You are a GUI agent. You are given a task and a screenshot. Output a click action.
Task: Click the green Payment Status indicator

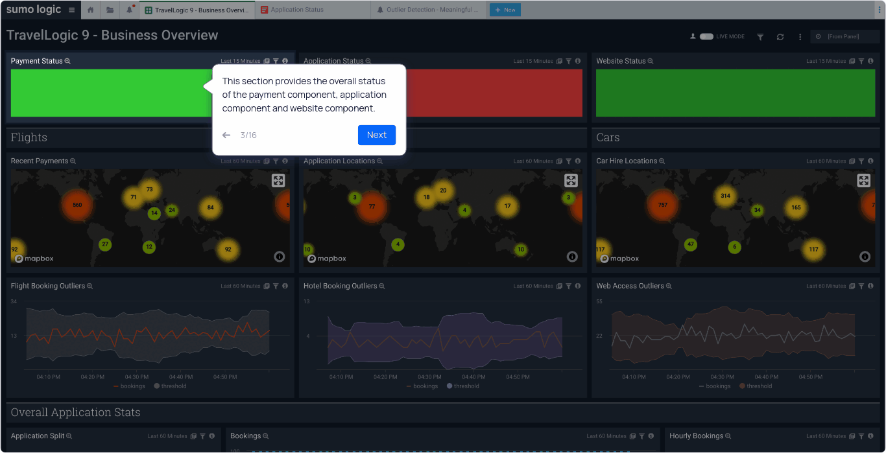click(112, 93)
